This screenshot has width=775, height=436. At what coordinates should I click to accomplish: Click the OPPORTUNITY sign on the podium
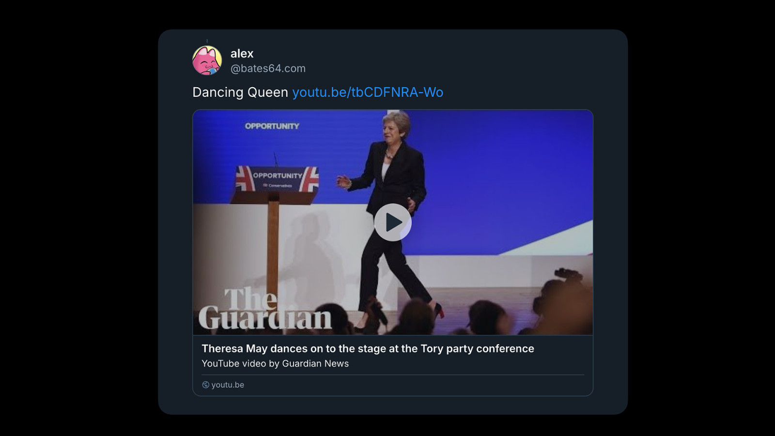point(277,176)
